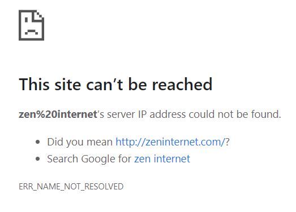The width and height of the screenshot is (296, 212).
Task: Click the bullet before "Did you mean"
Action: click(38, 142)
